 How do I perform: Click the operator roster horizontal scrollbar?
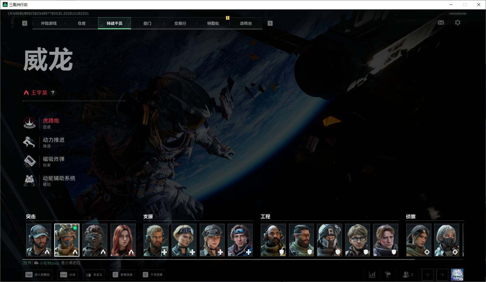pos(218,259)
